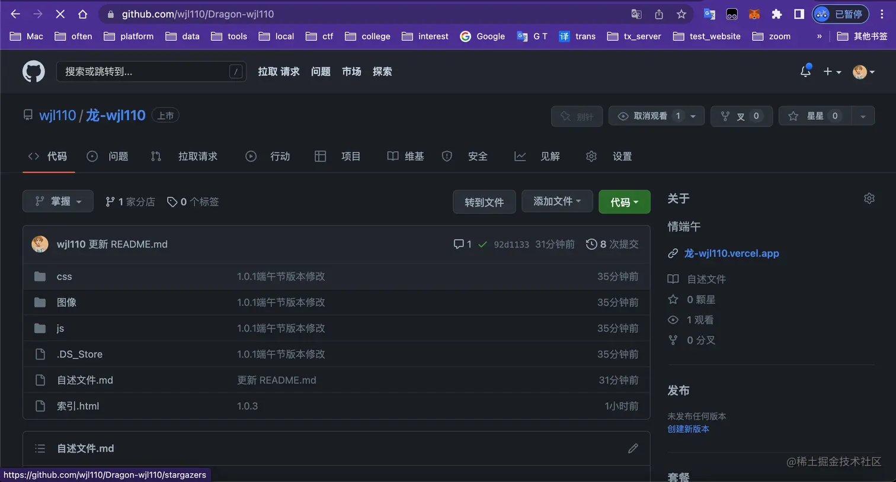Image resolution: width=896 pixels, height=482 pixels.
Task: Open the browser extensions puzzle icon
Action: point(777,14)
